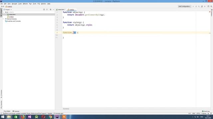Viewport: 213px width, 119px height.
Task: Collapse the project root folder '2'
Action: click(x=4, y=12)
